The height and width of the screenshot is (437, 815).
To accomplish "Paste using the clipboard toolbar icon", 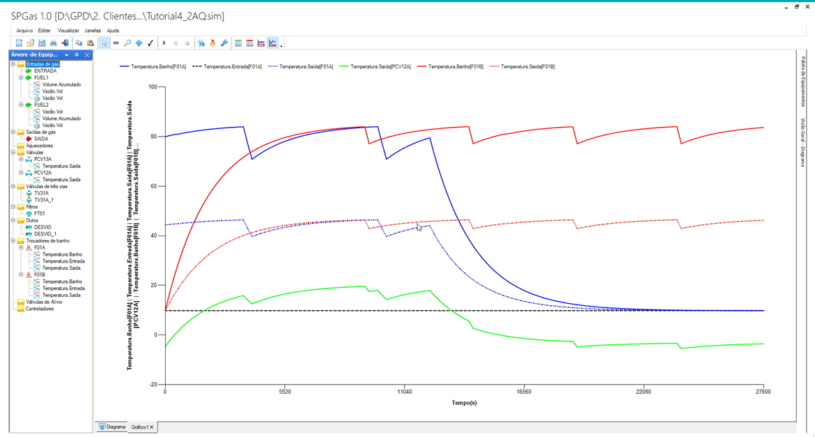I will pos(91,43).
